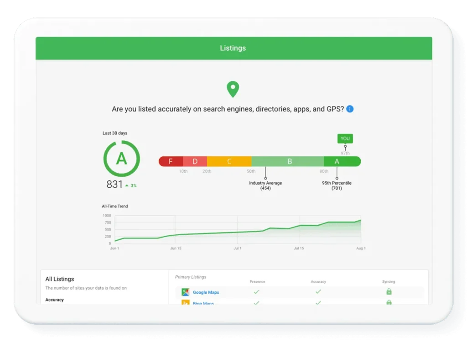This screenshot has height=344, width=467.
Task: Click the Google Maps syncing lock icon
Action: (x=389, y=291)
